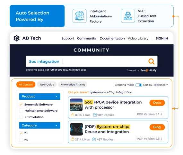Open the Community menu item
The width and height of the screenshot is (183, 155).
tap(86, 38)
